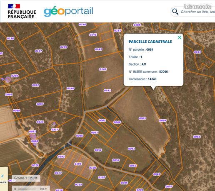Click the Géoportail logo
The height and width of the screenshot is (191, 215).
68,11
